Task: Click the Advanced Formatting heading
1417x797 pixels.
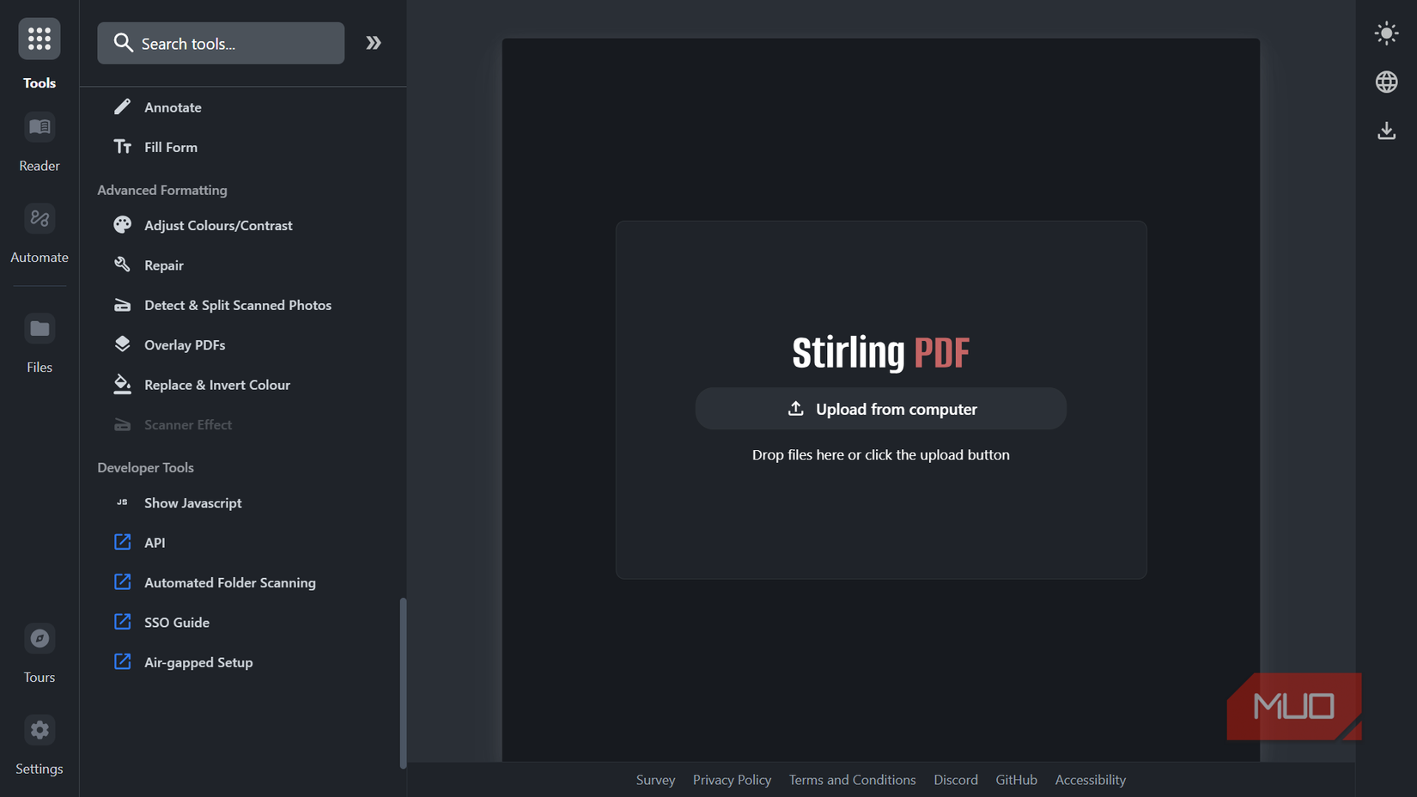Action: pos(162,190)
